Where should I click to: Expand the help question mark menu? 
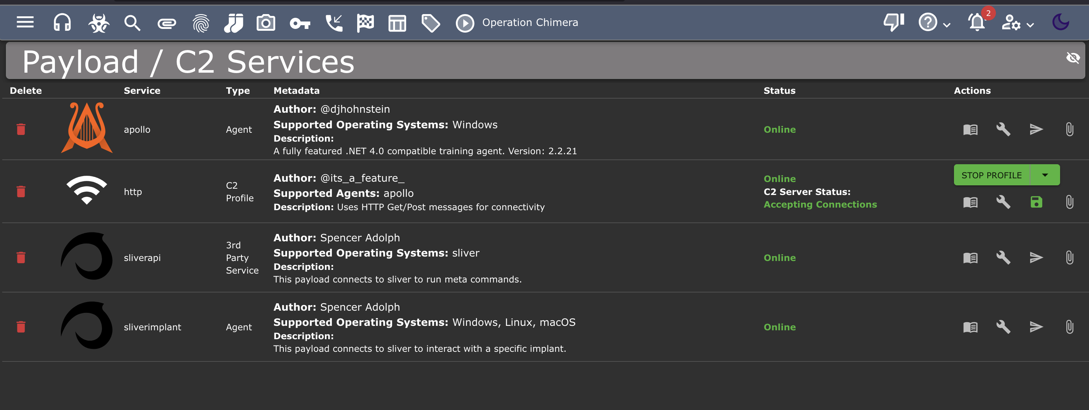pos(934,22)
